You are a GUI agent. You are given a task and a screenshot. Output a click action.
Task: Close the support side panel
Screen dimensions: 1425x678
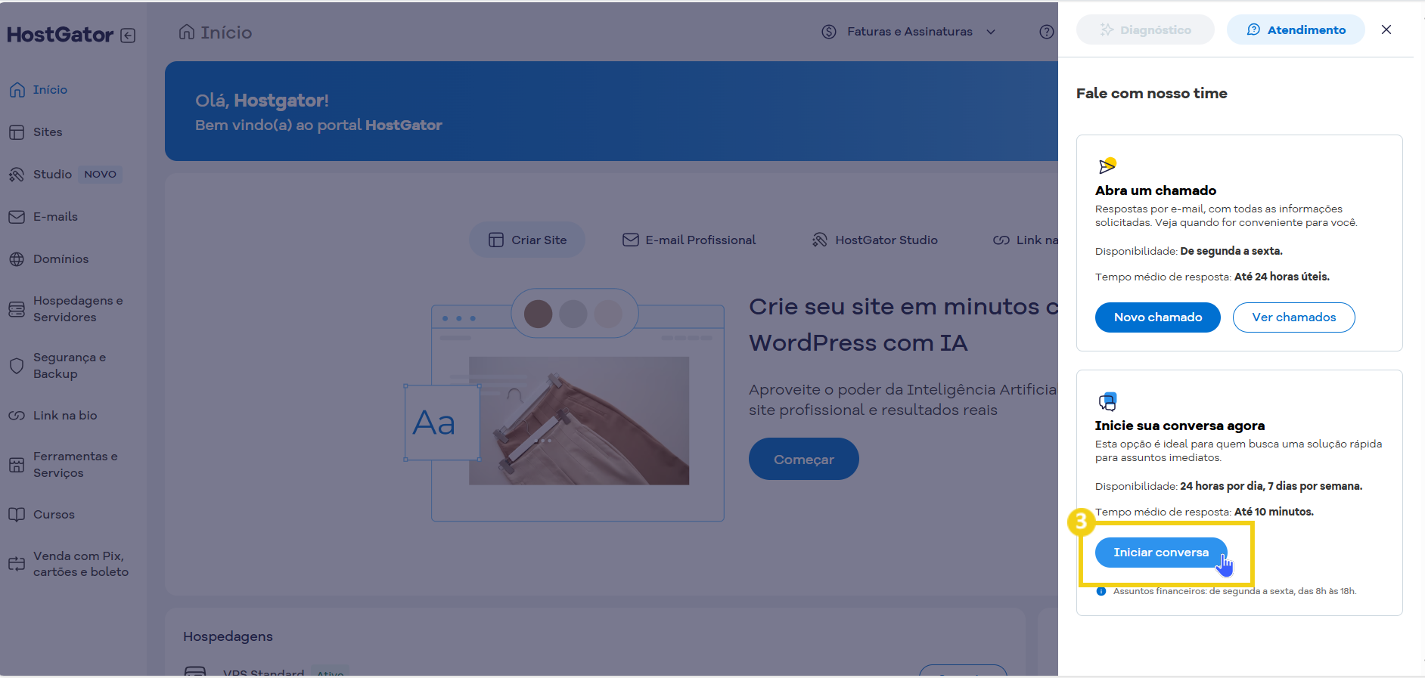(x=1386, y=29)
